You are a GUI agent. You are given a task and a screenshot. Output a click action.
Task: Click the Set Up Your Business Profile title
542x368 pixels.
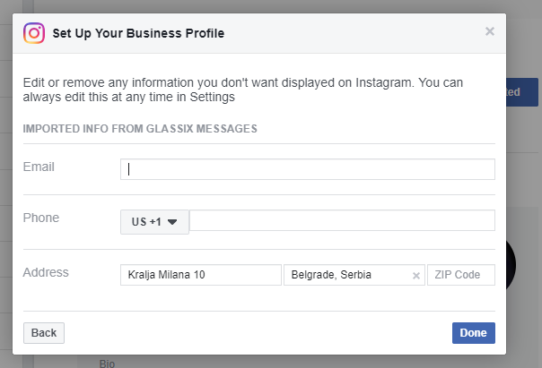[138, 34]
